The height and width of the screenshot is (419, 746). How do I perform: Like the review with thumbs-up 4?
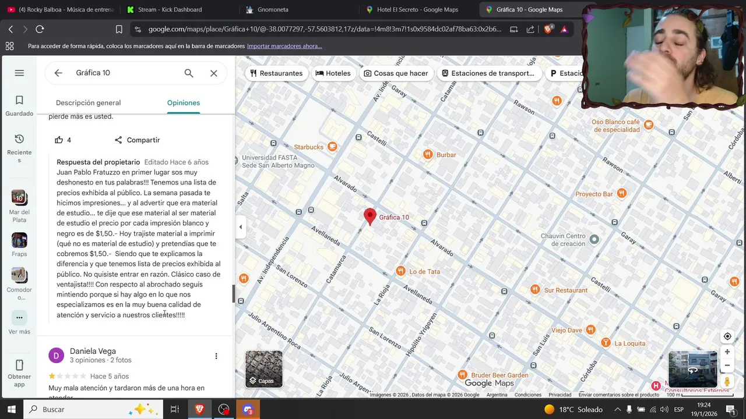click(x=59, y=140)
